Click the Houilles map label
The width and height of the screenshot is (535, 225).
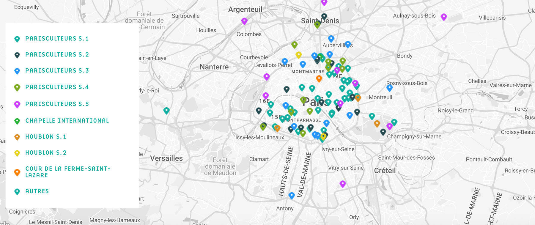pyautogui.click(x=206, y=30)
